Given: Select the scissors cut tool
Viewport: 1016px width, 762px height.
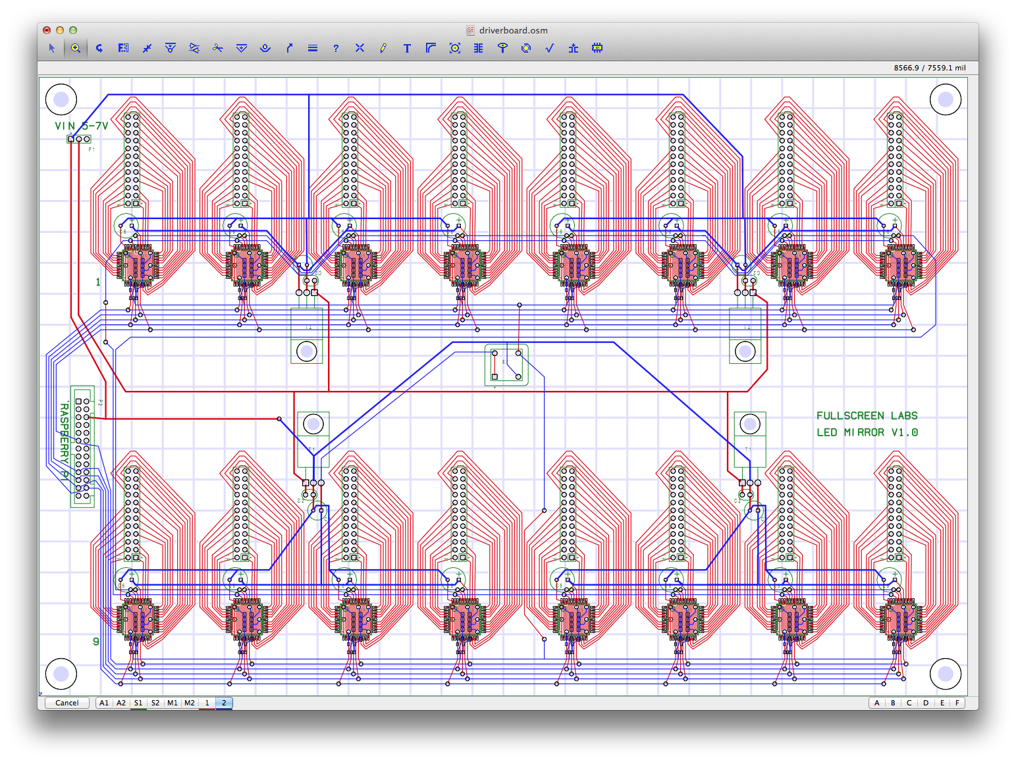Looking at the screenshot, I should [x=218, y=48].
